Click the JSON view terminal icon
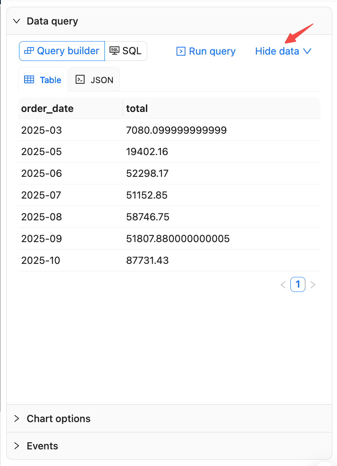This screenshot has height=466, width=337. coord(80,79)
